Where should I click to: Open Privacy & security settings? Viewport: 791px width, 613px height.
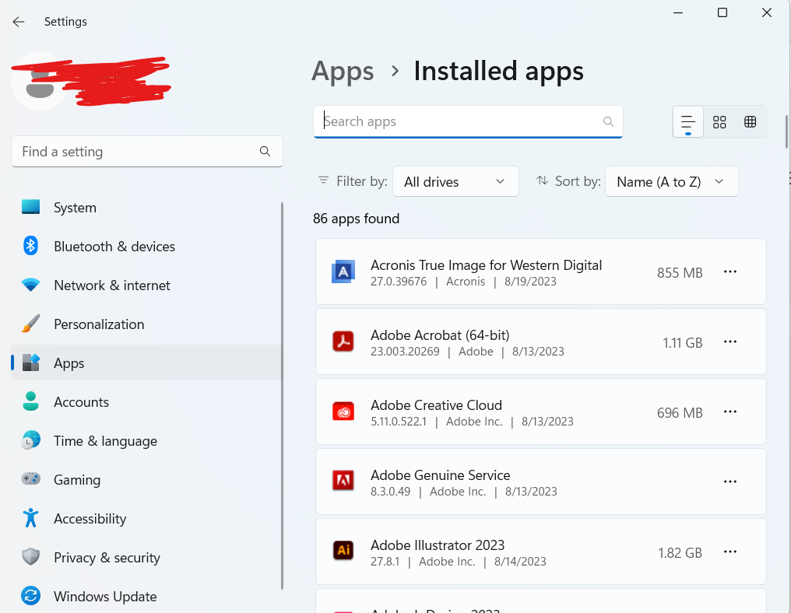tap(146, 557)
